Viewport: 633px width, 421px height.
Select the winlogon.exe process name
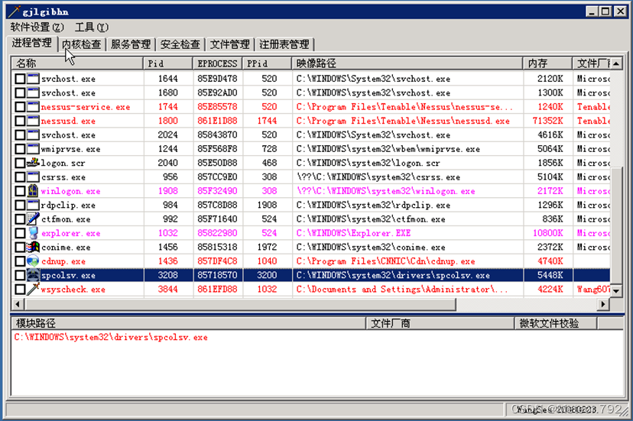coord(70,191)
